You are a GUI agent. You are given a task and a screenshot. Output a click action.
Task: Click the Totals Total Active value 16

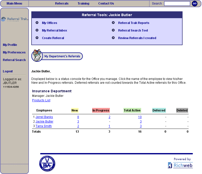tap(140, 132)
